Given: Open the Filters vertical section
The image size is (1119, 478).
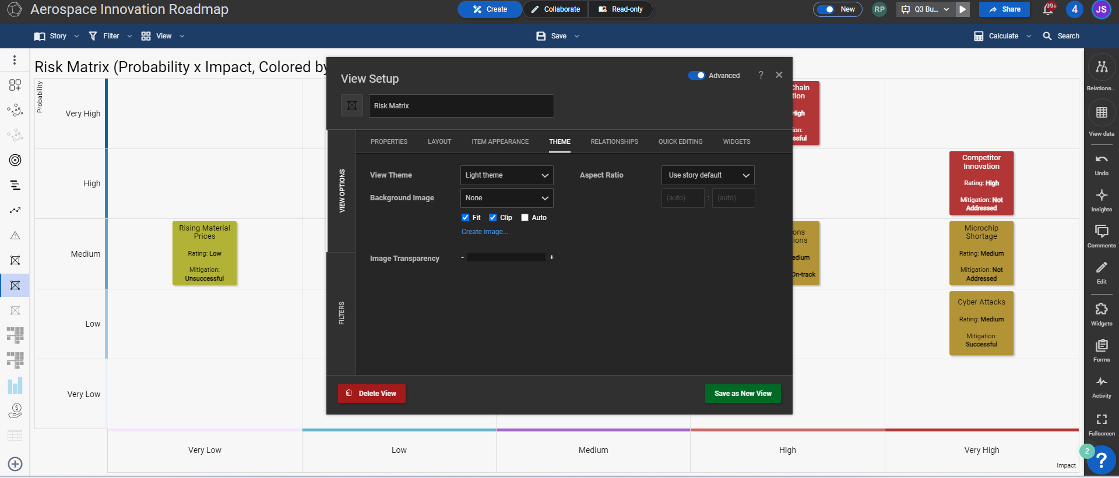Looking at the screenshot, I should click(x=342, y=313).
